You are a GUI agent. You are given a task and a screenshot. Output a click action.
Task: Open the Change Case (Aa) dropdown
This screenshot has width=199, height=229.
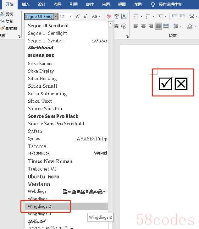coord(96,16)
